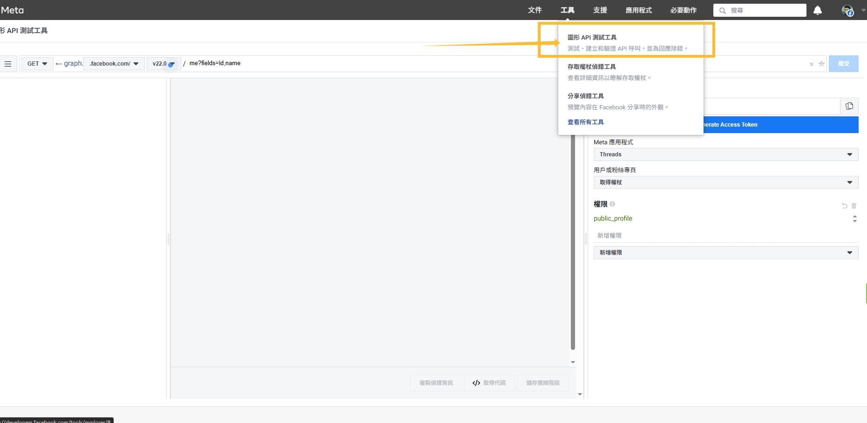Open the 必要動作 menu
This screenshot has width=867, height=423.
(x=684, y=10)
